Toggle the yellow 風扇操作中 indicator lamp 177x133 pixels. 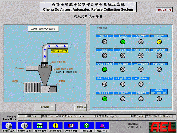tap(159, 42)
